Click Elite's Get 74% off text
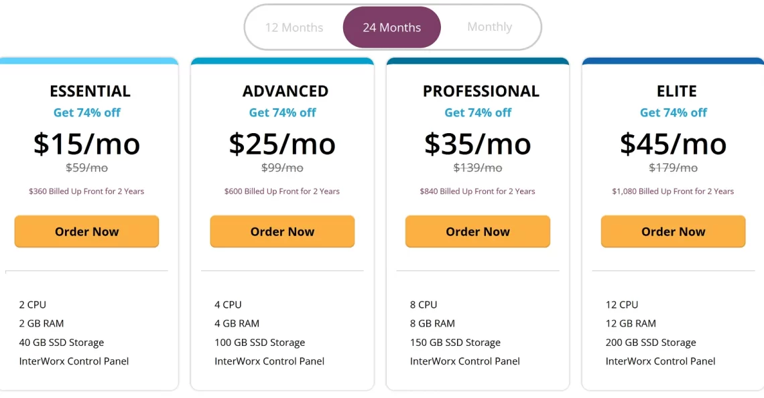Screen dimensions: 764x398 coord(674,112)
